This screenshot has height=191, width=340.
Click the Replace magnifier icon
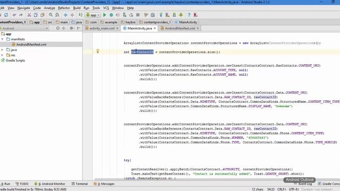coord(57,15)
